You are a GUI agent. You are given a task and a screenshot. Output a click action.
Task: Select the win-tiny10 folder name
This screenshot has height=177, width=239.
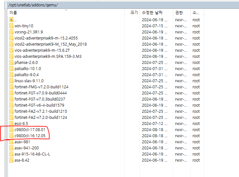tap(24, 26)
